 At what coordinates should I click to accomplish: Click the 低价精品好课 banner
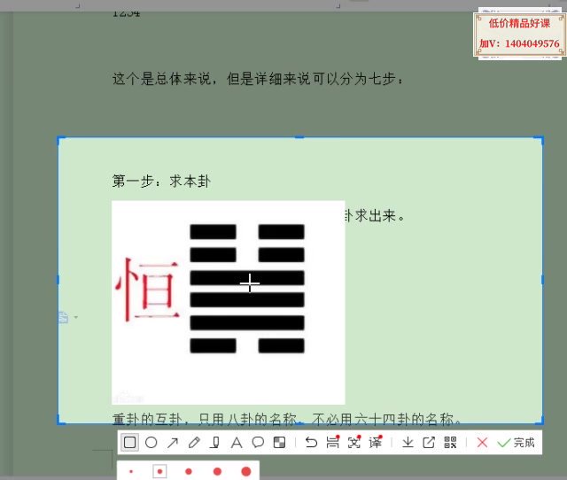pyautogui.click(x=520, y=34)
